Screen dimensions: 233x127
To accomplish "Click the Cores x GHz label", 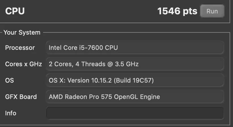I will pos(23,64).
